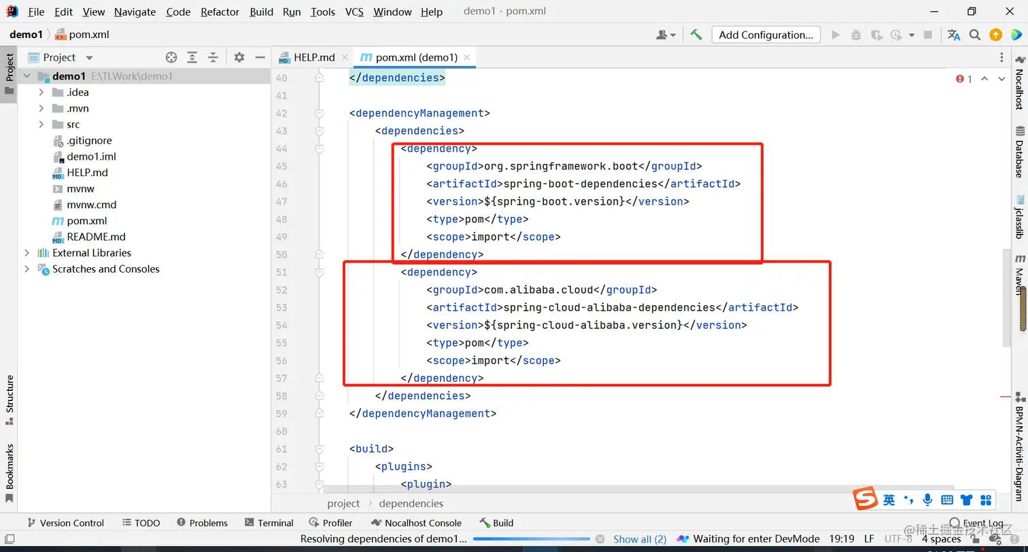The height and width of the screenshot is (552, 1028).
Task: Fold the plugins block at line 62
Action: pos(319,466)
